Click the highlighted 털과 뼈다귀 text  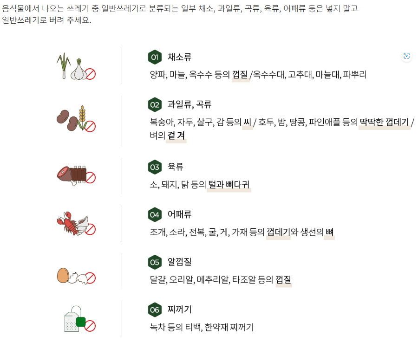pyautogui.click(x=229, y=185)
